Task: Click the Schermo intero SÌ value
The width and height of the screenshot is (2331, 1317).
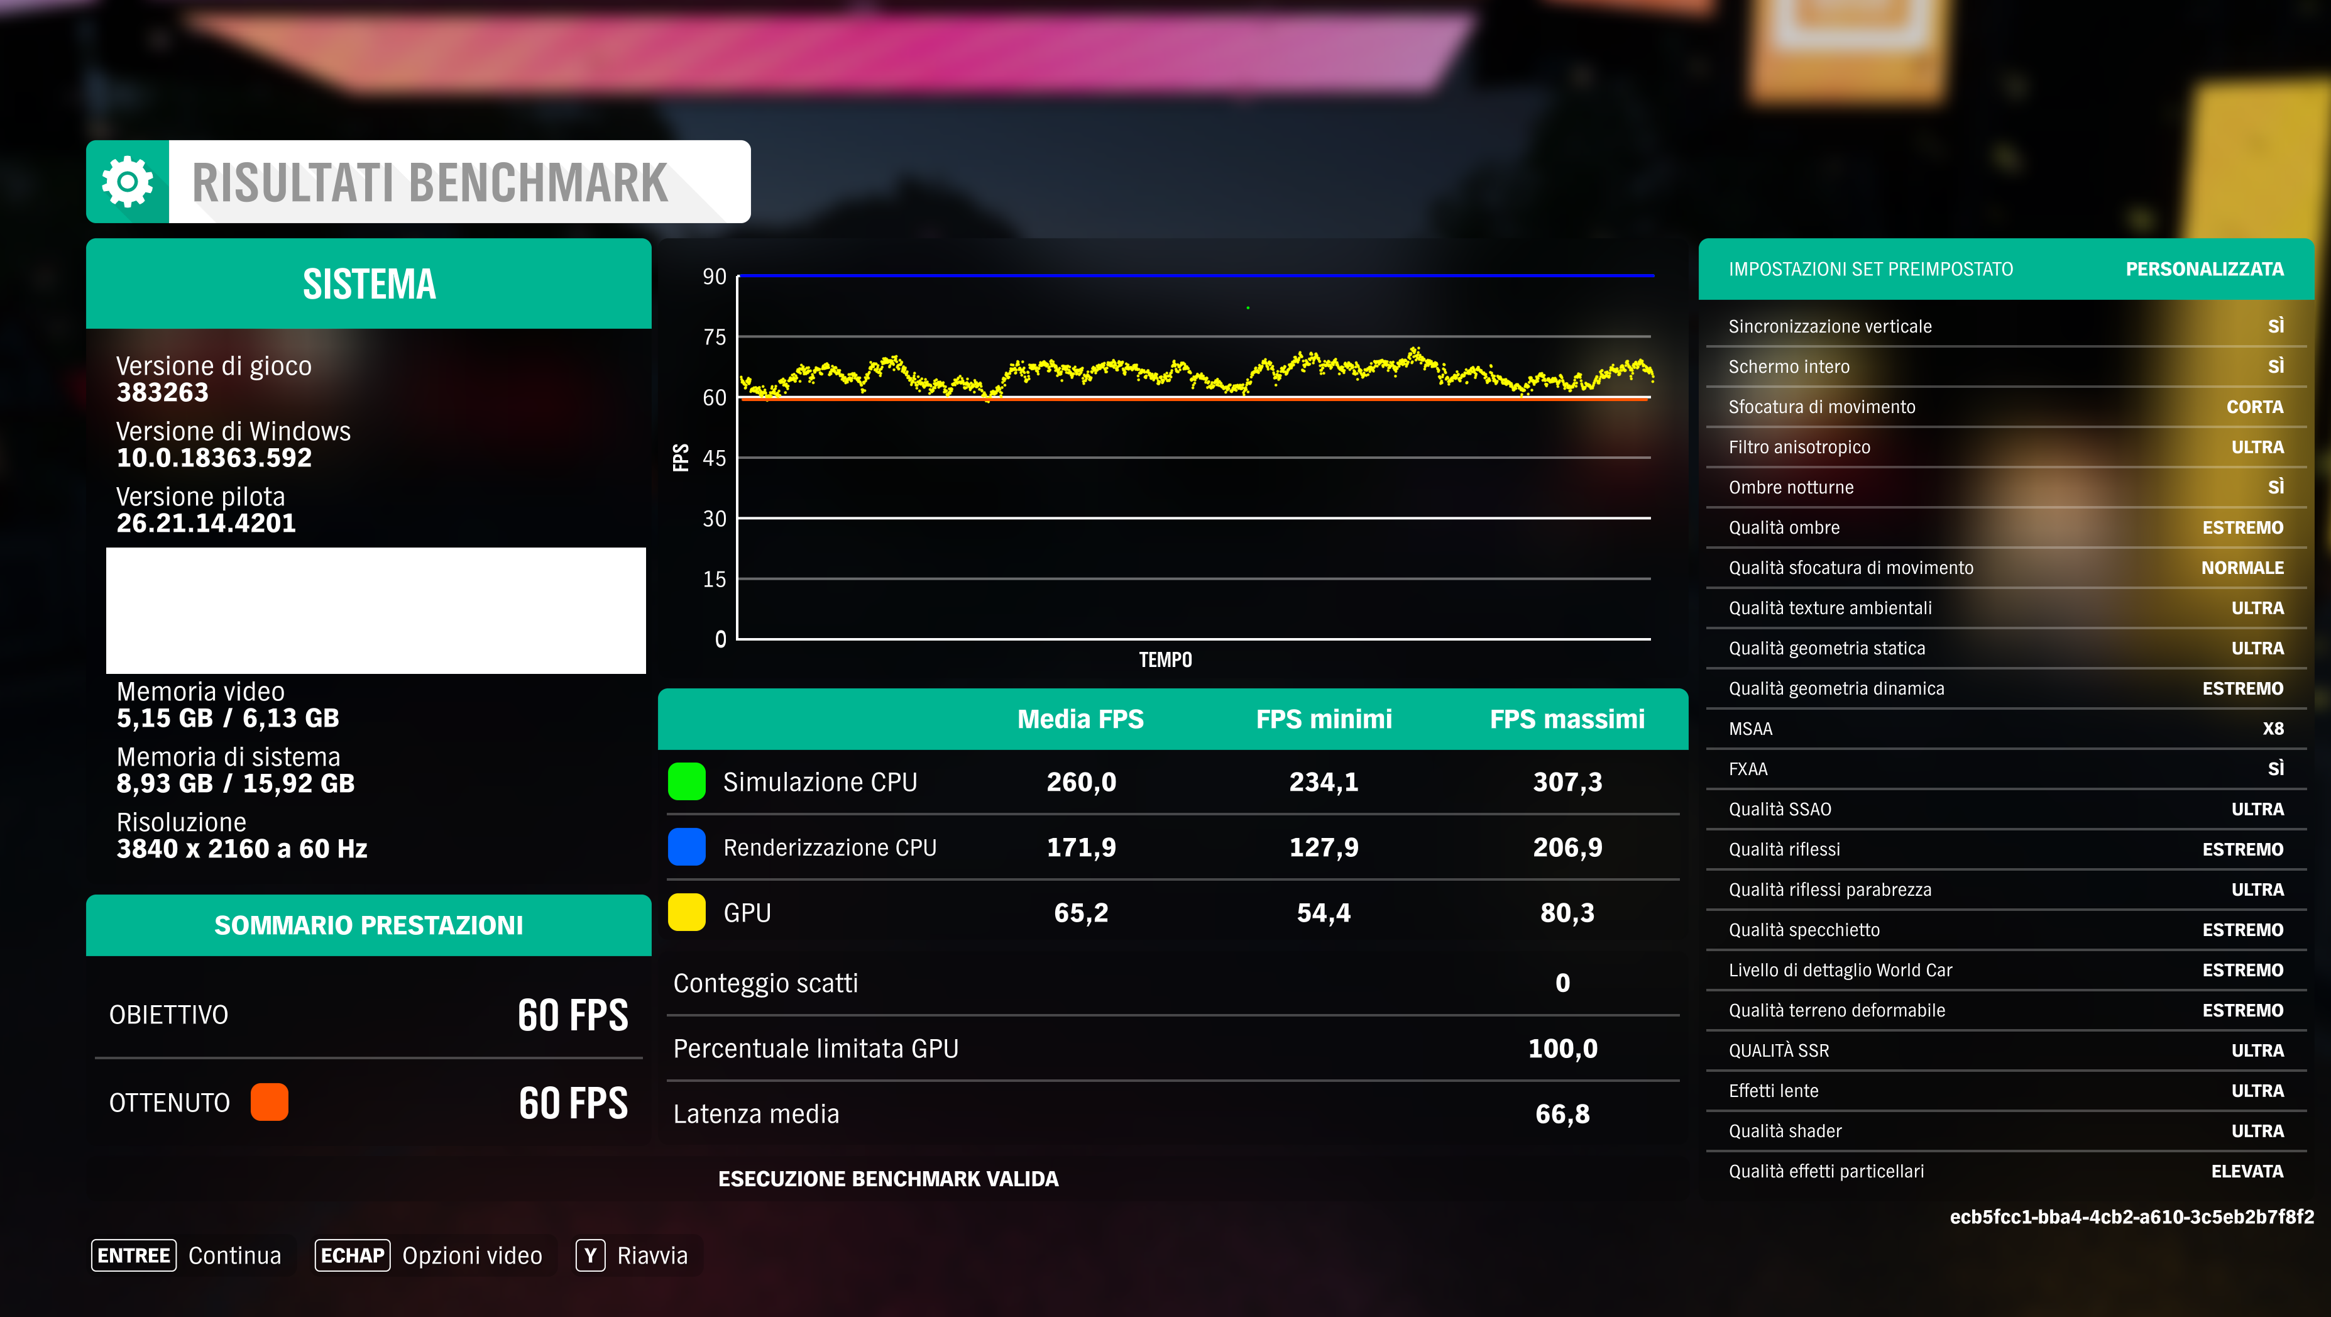Action: coord(2275,366)
